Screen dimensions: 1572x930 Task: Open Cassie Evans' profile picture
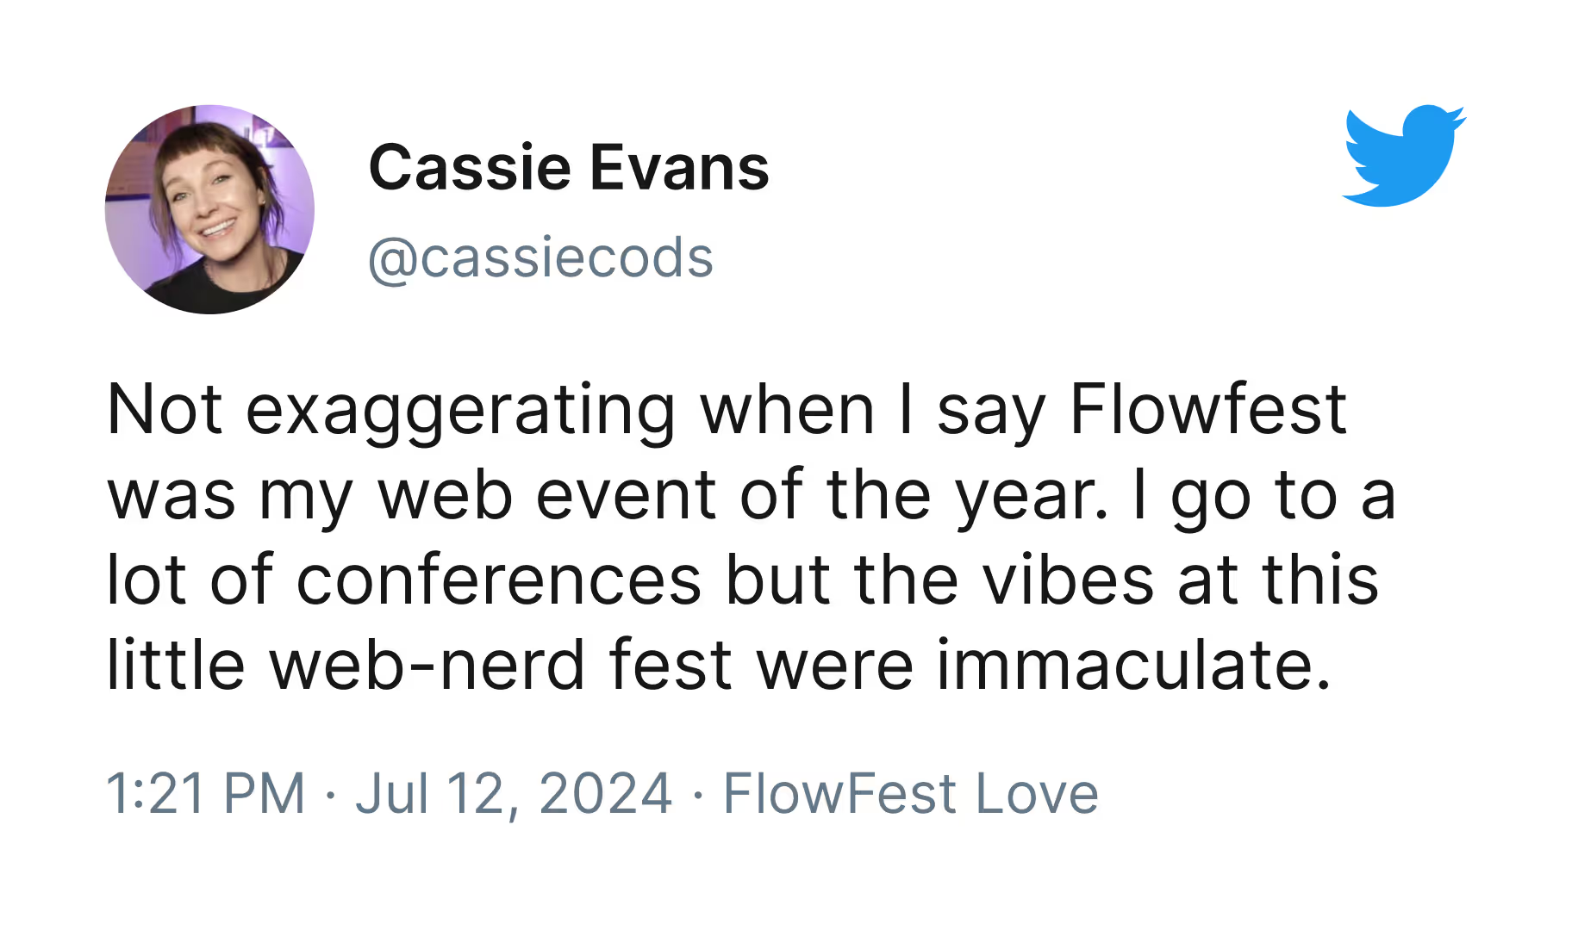[x=209, y=209]
